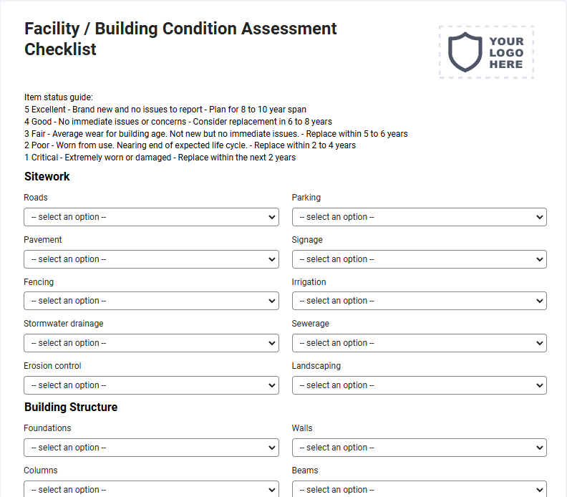567x497 pixels.
Task: Open the Roads condition dropdown
Action: [151, 217]
